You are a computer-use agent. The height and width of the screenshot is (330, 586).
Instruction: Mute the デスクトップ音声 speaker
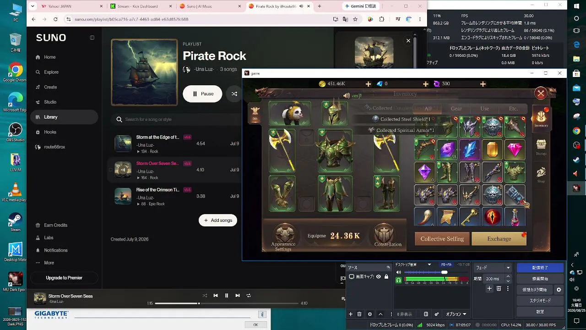pos(399,272)
